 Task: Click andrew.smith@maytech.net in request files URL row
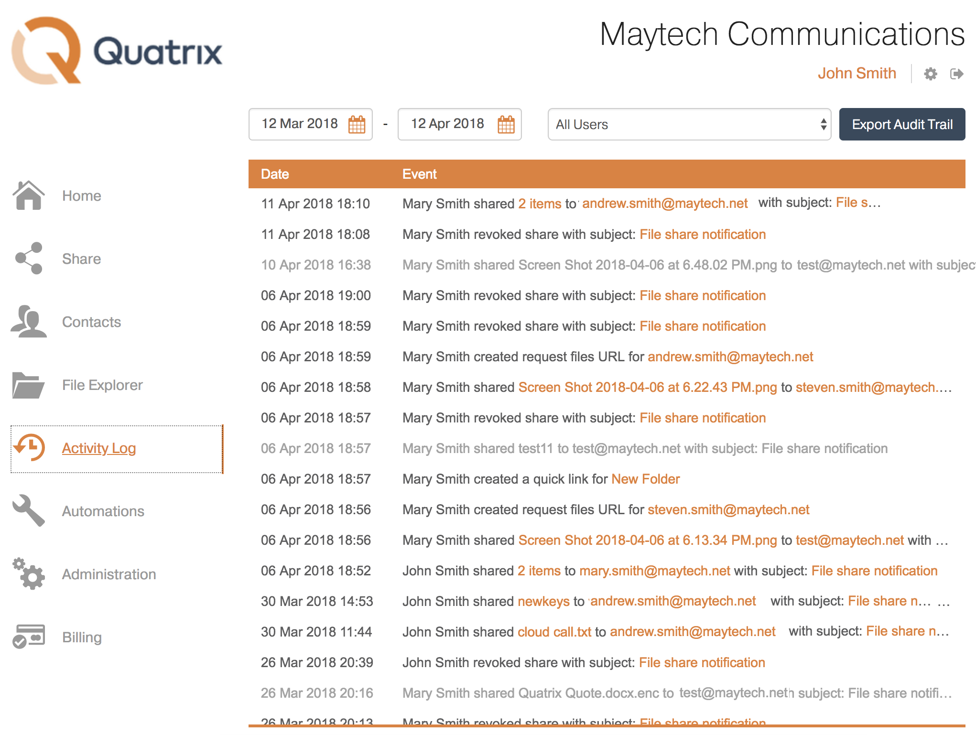click(730, 357)
